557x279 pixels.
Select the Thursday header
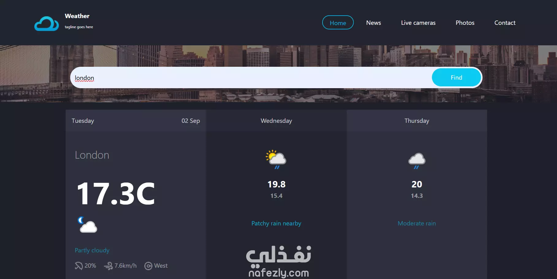417,121
